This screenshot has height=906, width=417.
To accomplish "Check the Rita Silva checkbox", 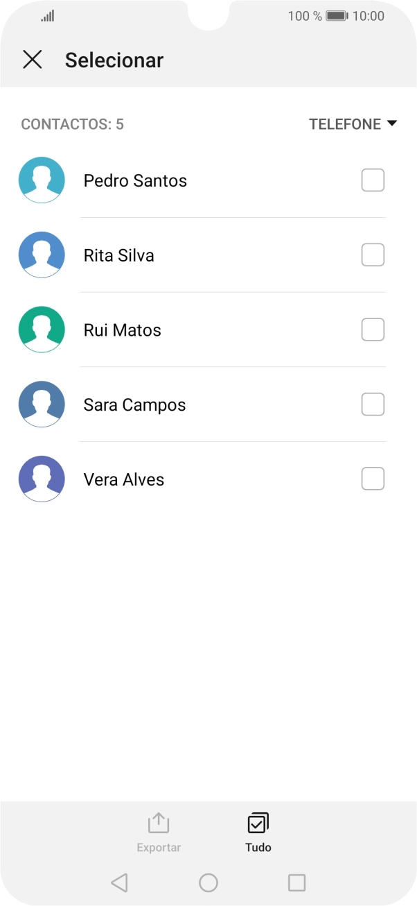I will point(373,255).
